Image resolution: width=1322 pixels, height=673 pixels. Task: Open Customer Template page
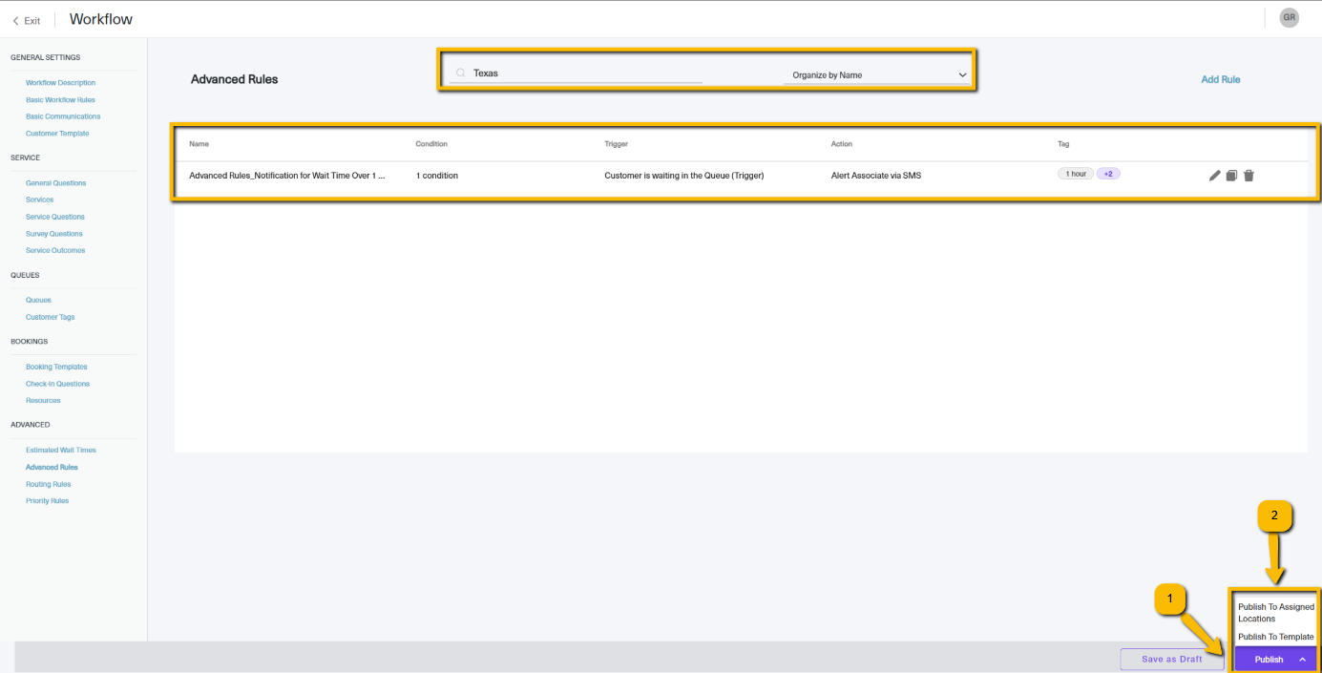(57, 134)
